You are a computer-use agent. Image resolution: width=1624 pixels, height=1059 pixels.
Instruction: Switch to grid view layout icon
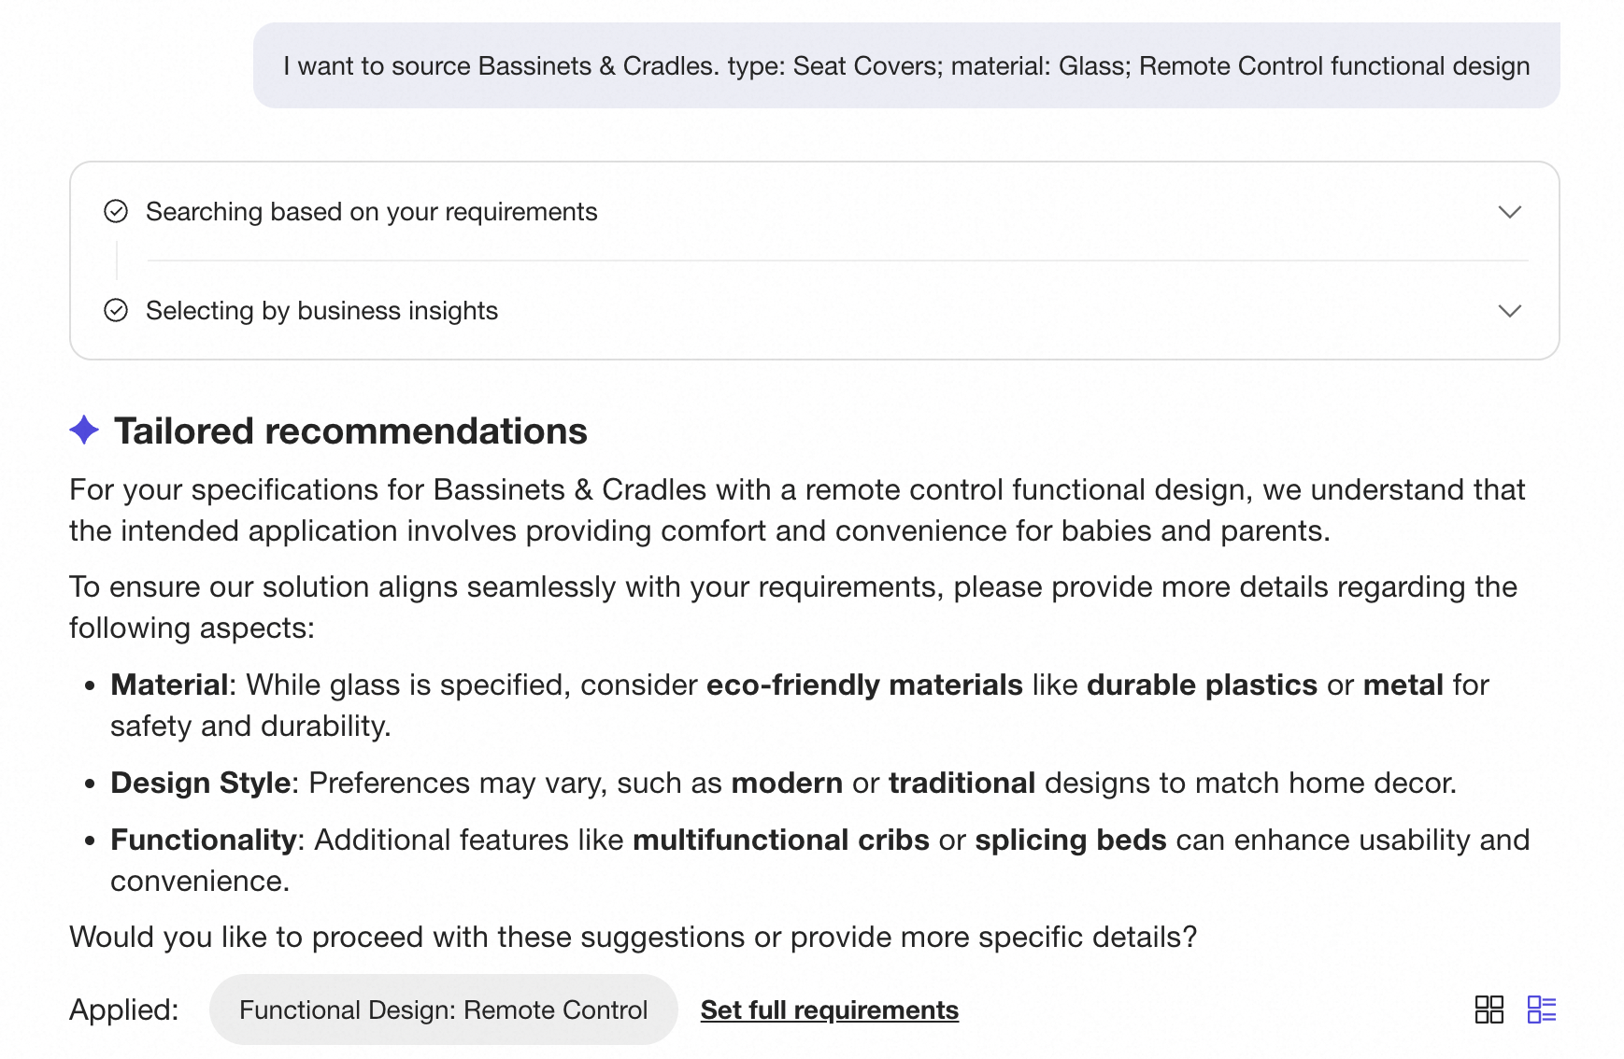click(1489, 1010)
